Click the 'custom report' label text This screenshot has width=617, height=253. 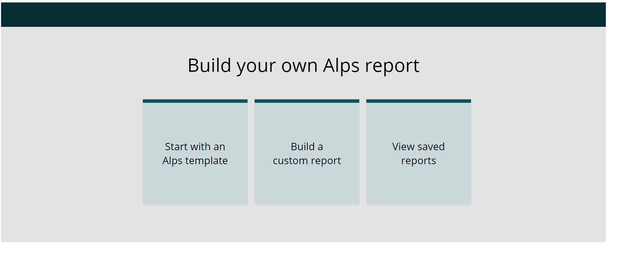(307, 161)
